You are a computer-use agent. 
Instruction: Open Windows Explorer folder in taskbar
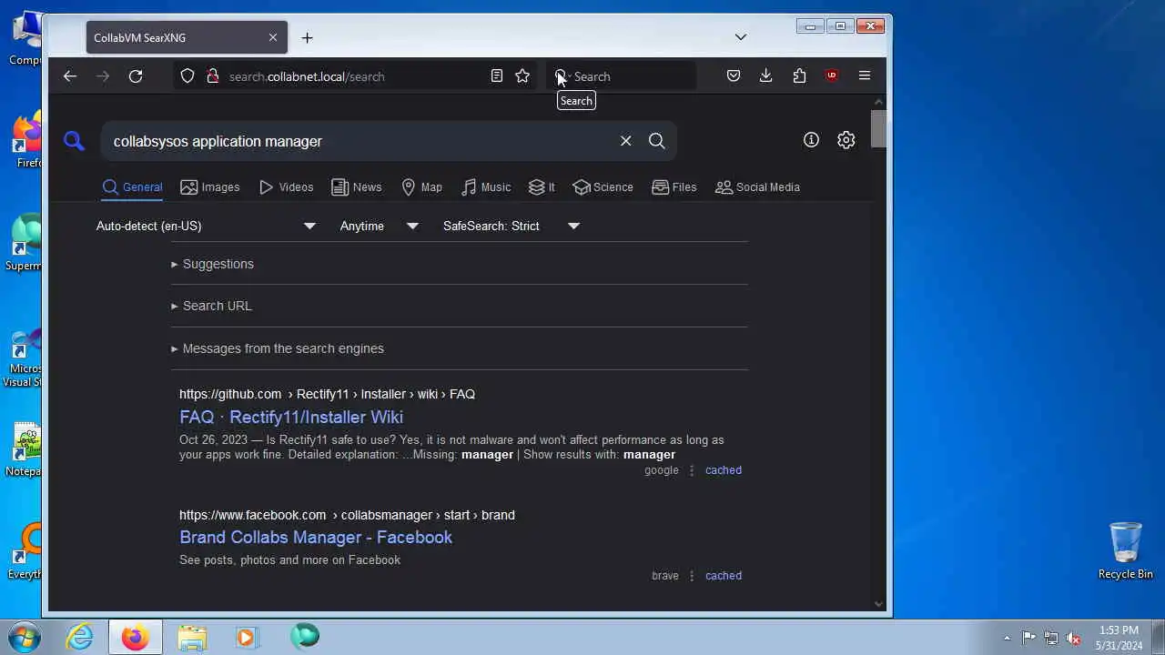192,637
